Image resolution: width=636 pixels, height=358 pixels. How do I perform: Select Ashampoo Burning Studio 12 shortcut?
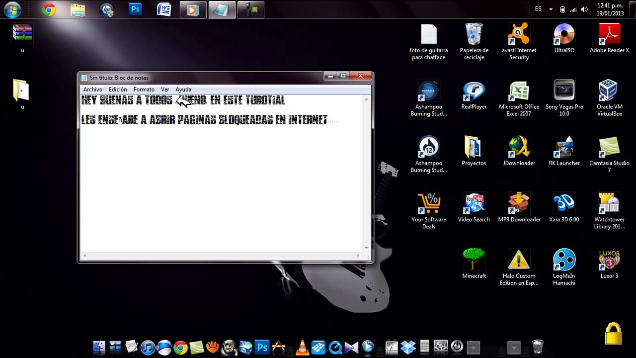[428, 155]
